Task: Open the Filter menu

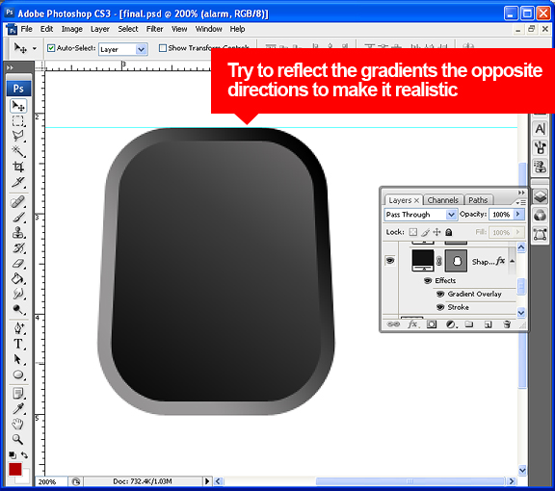Action: pos(155,29)
